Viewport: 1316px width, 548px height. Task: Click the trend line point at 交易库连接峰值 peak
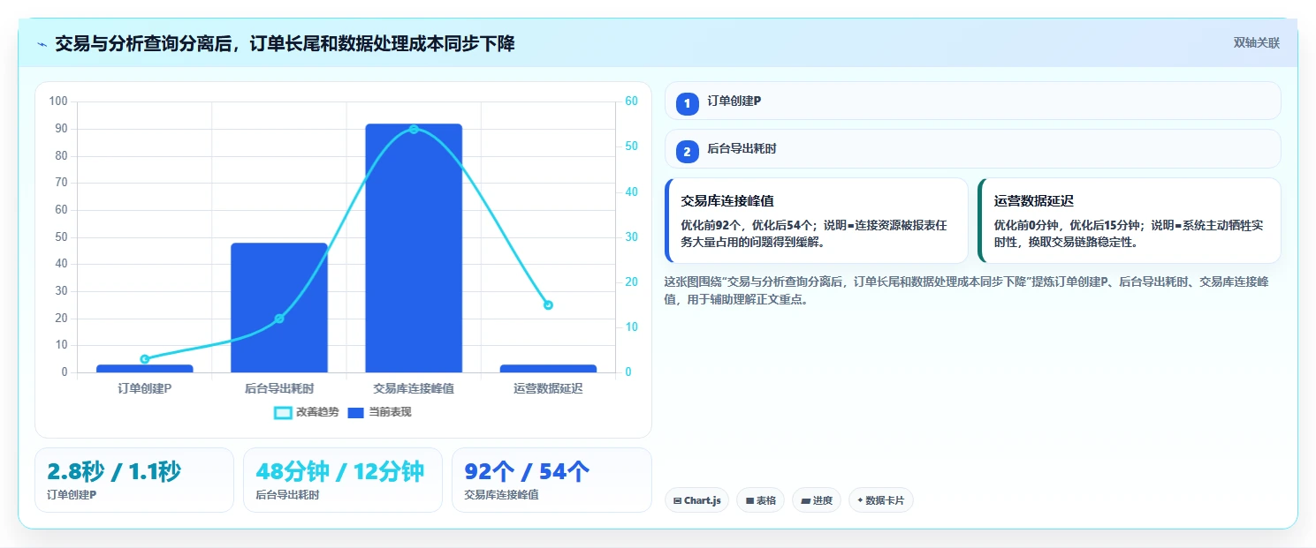(414, 129)
